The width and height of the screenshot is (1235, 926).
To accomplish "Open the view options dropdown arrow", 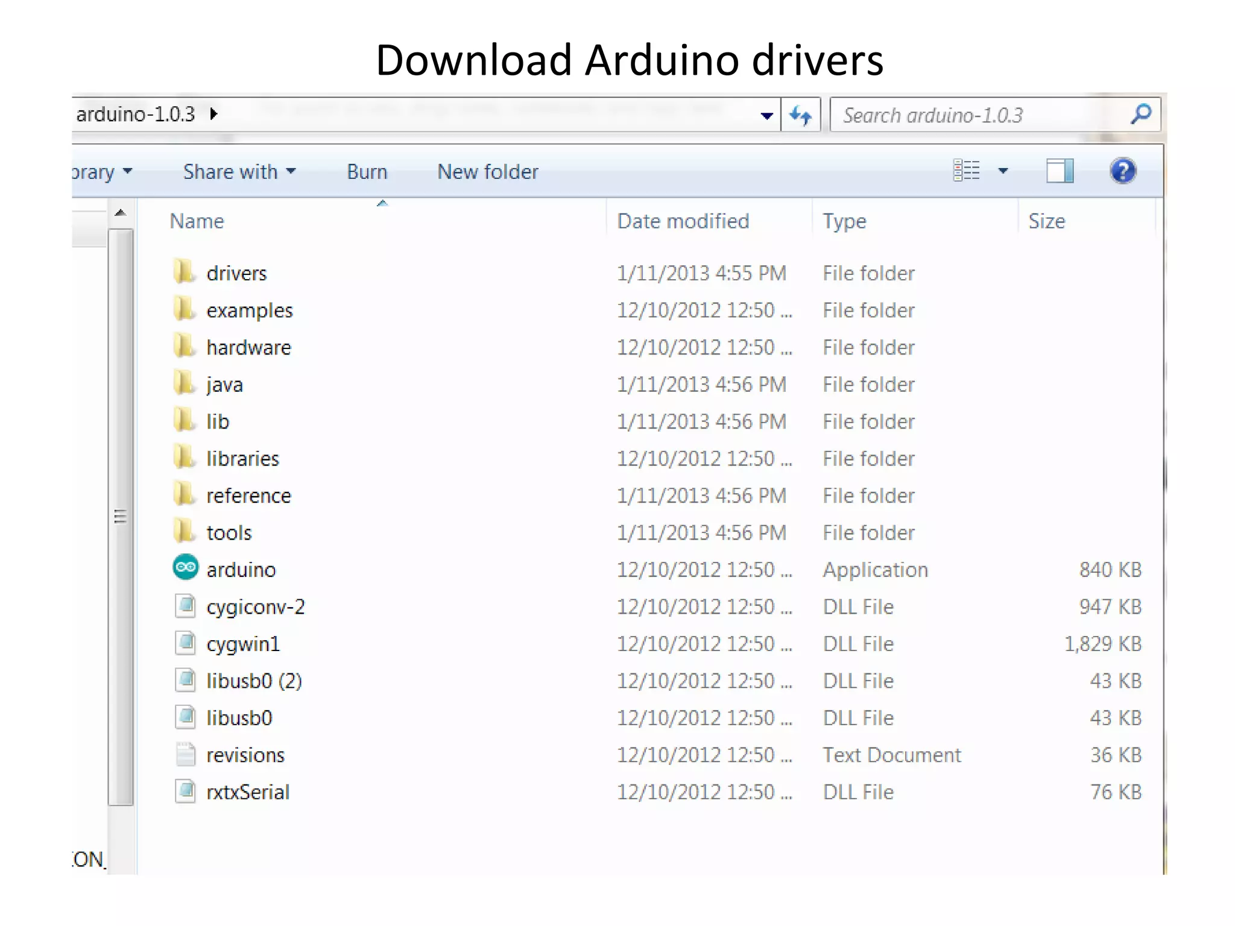I will click(x=1003, y=171).
